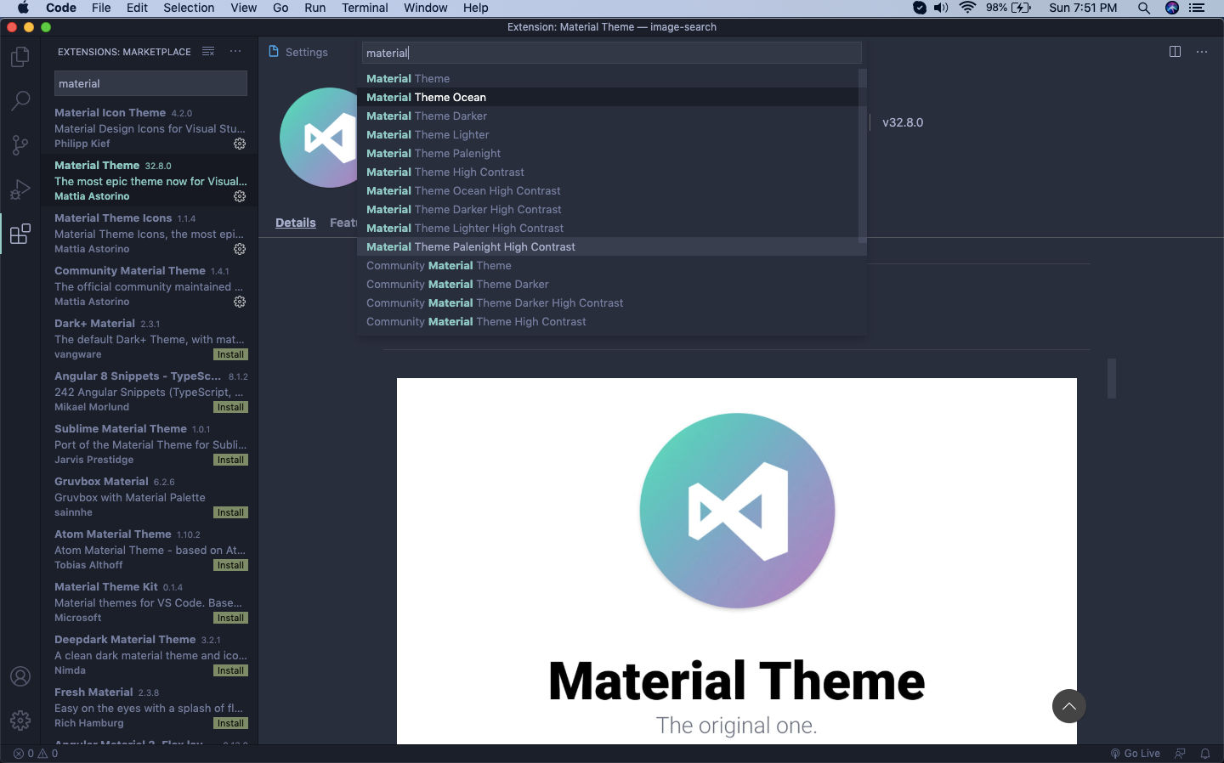Open the Siri icon in menu bar
The height and width of the screenshot is (763, 1224).
coord(1172,8)
